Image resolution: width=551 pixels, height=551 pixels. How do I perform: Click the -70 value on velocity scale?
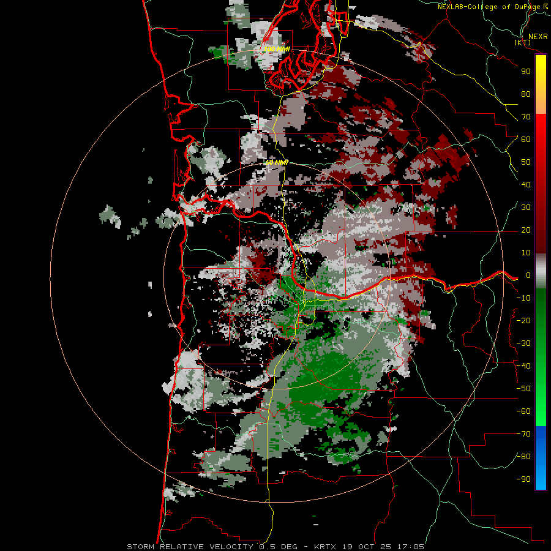(523, 434)
